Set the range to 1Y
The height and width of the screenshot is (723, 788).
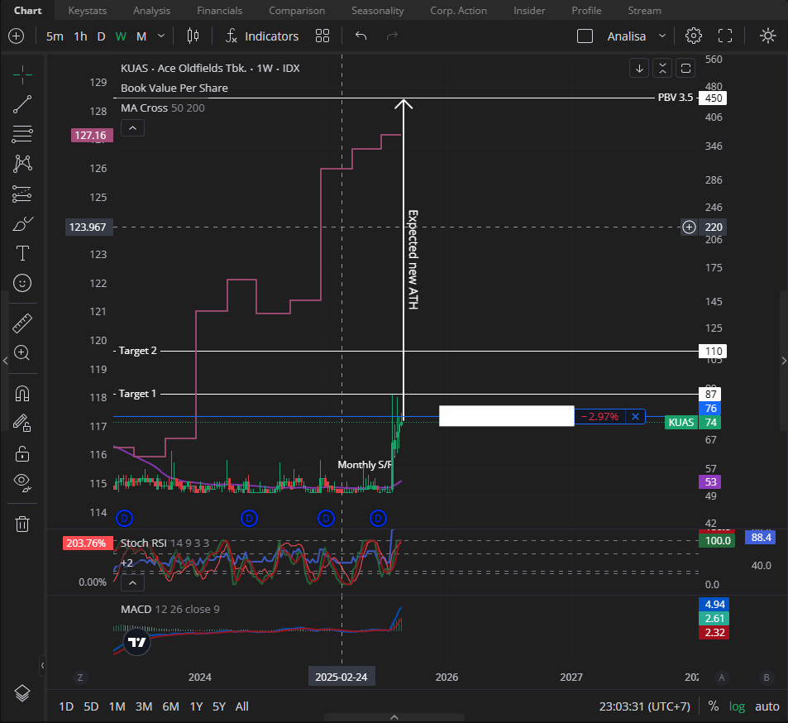[196, 706]
